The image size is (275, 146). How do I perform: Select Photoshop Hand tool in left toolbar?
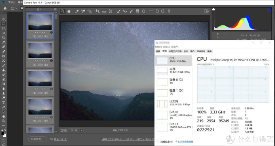click(4, 116)
